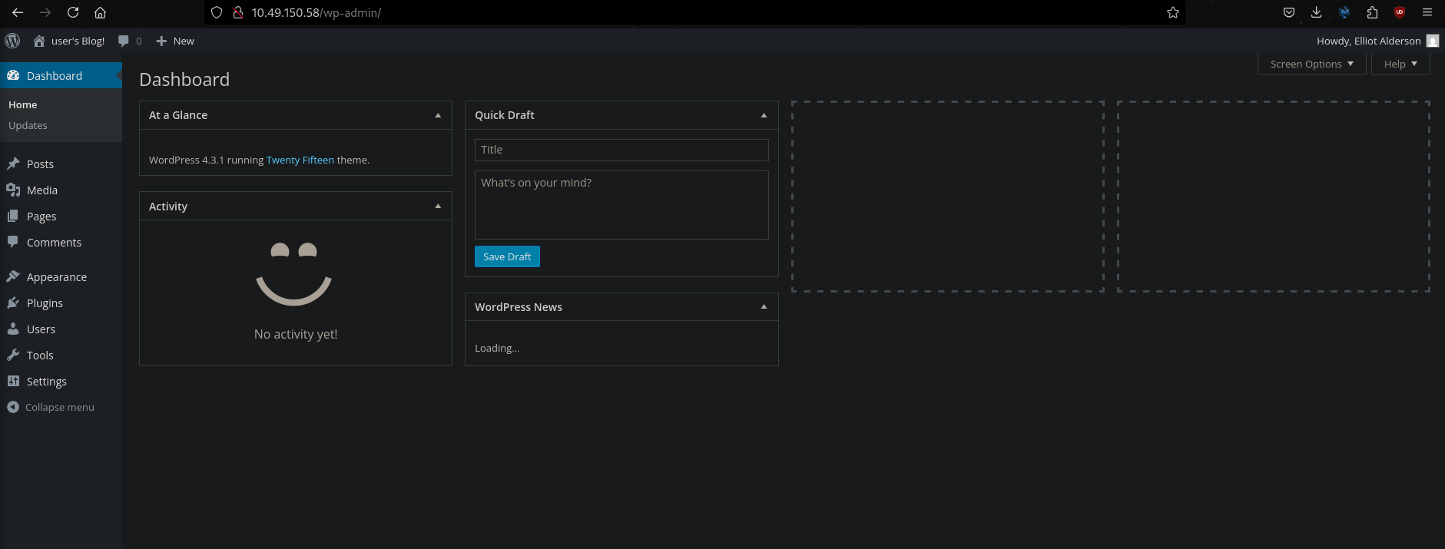Click the Quick Draft Title field
The height and width of the screenshot is (549, 1445).
coord(621,150)
